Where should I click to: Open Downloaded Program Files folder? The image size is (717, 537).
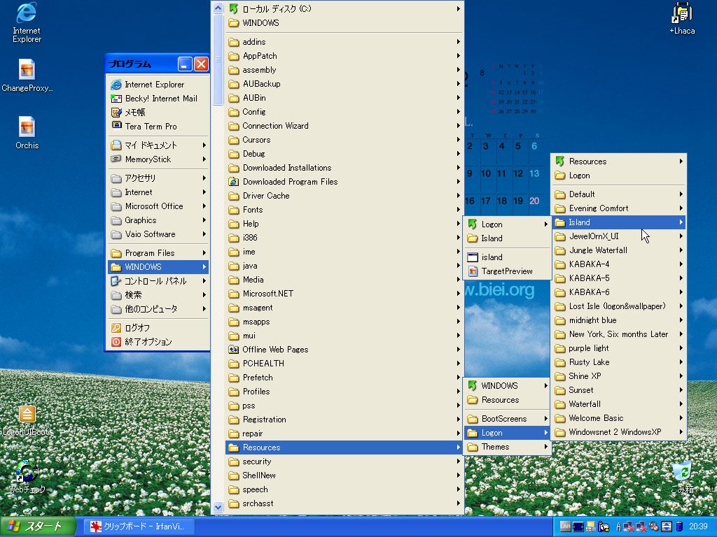pyautogui.click(x=344, y=182)
